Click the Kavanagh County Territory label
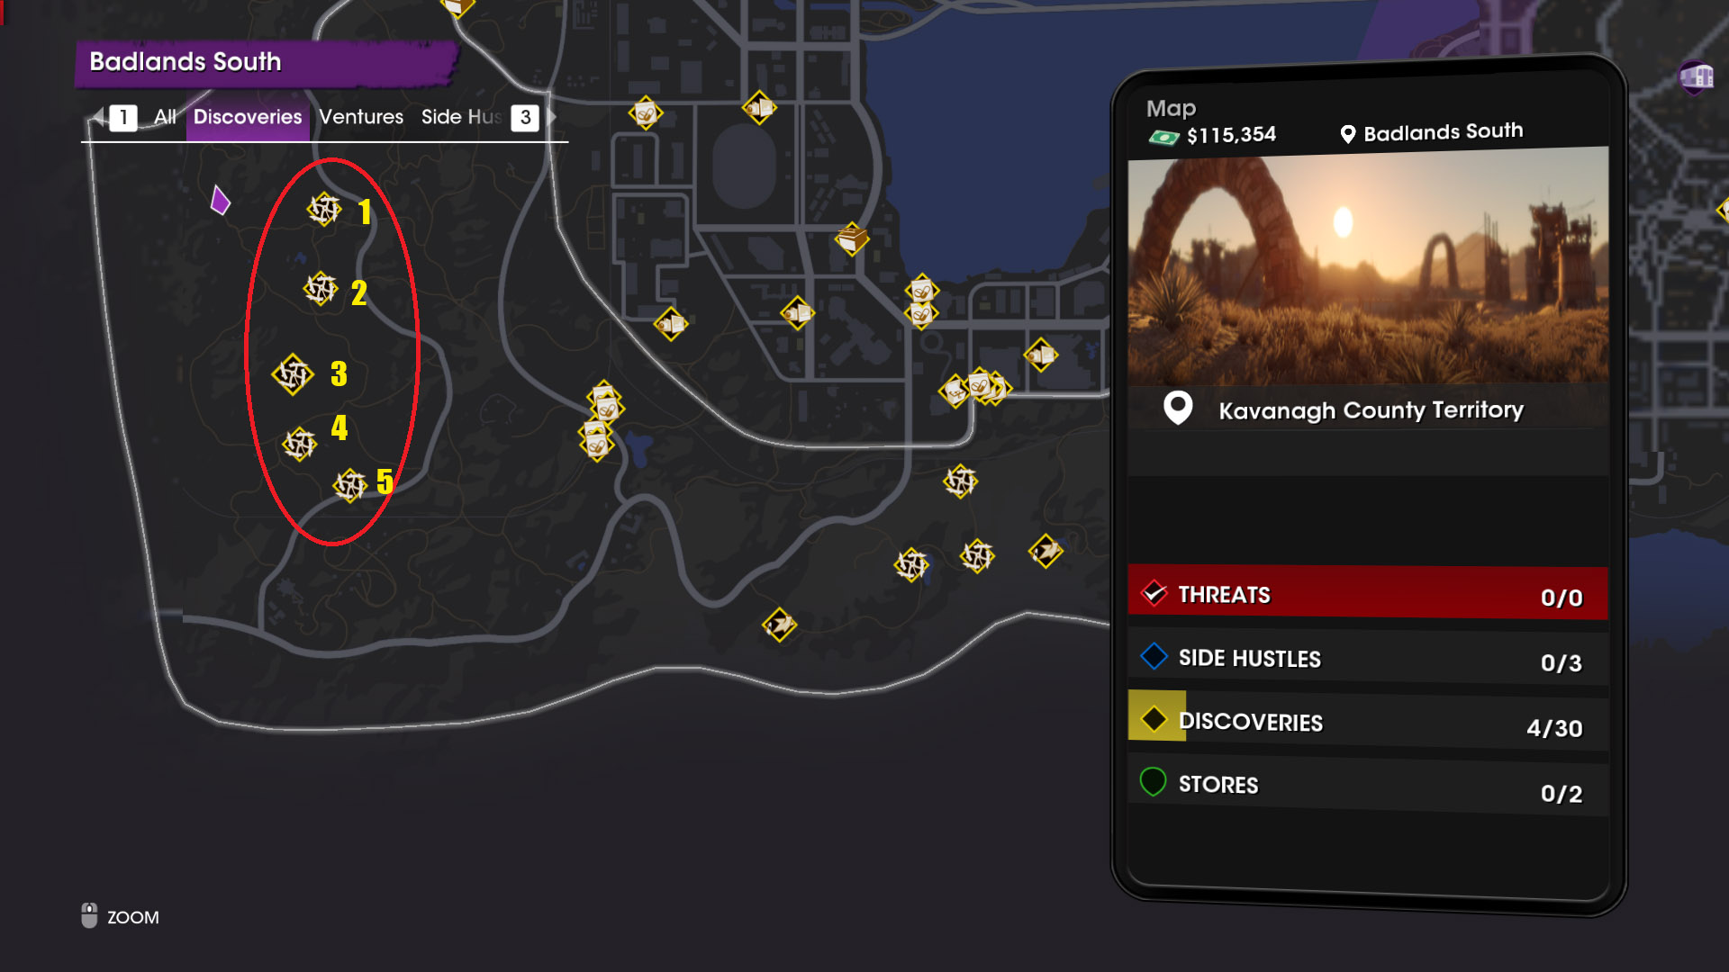The width and height of the screenshot is (1729, 972). point(1371,410)
